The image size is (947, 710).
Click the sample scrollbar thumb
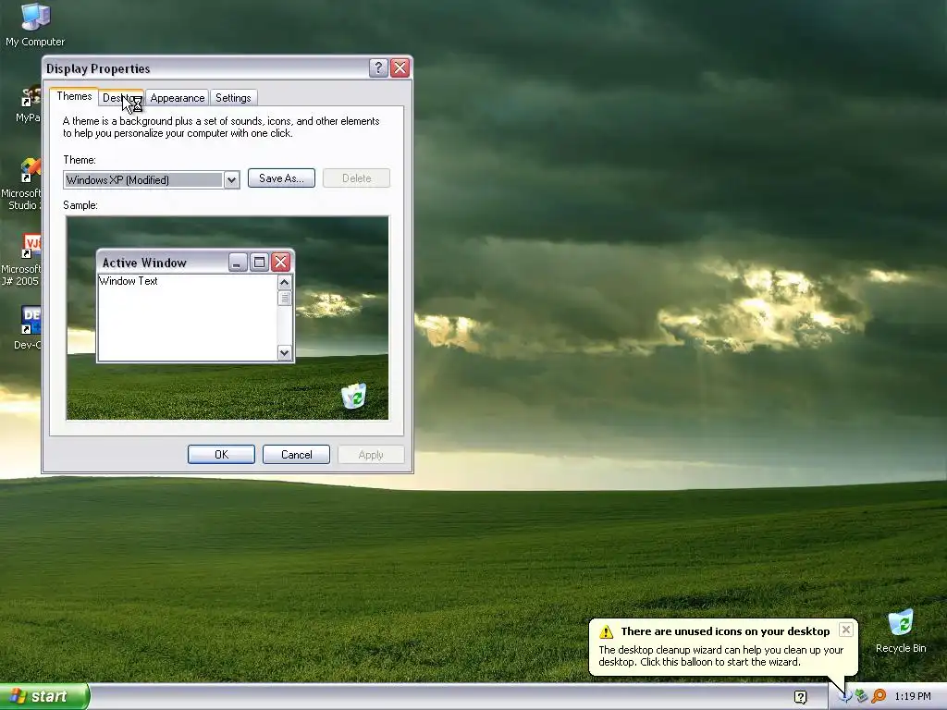point(285,299)
